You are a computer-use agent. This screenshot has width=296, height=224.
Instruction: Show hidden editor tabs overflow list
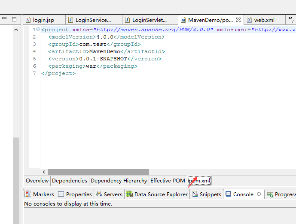(x=291, y=20)
